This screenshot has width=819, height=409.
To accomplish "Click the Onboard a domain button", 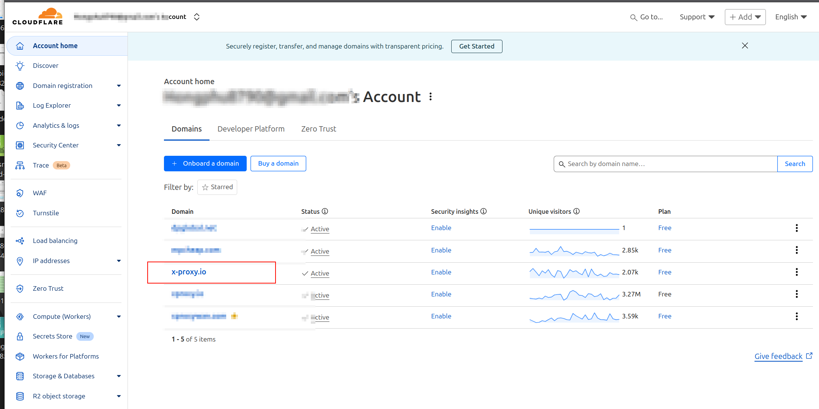I will click(205, 163).
